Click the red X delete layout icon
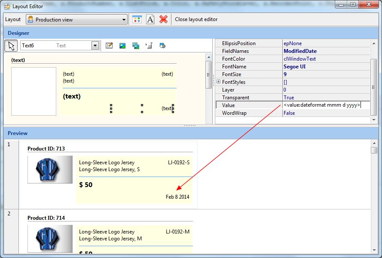Image resolution: width=382 pixels, height=258 pixels. click(x=163, y=19)
